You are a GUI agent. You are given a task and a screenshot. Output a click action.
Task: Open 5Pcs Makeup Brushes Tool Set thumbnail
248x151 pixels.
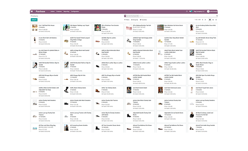point(129,28)
